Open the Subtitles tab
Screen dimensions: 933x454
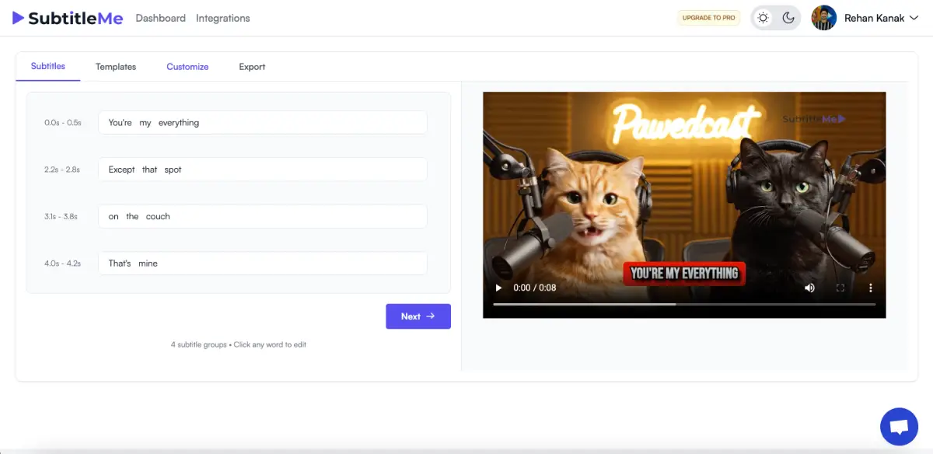click(48, 66)
